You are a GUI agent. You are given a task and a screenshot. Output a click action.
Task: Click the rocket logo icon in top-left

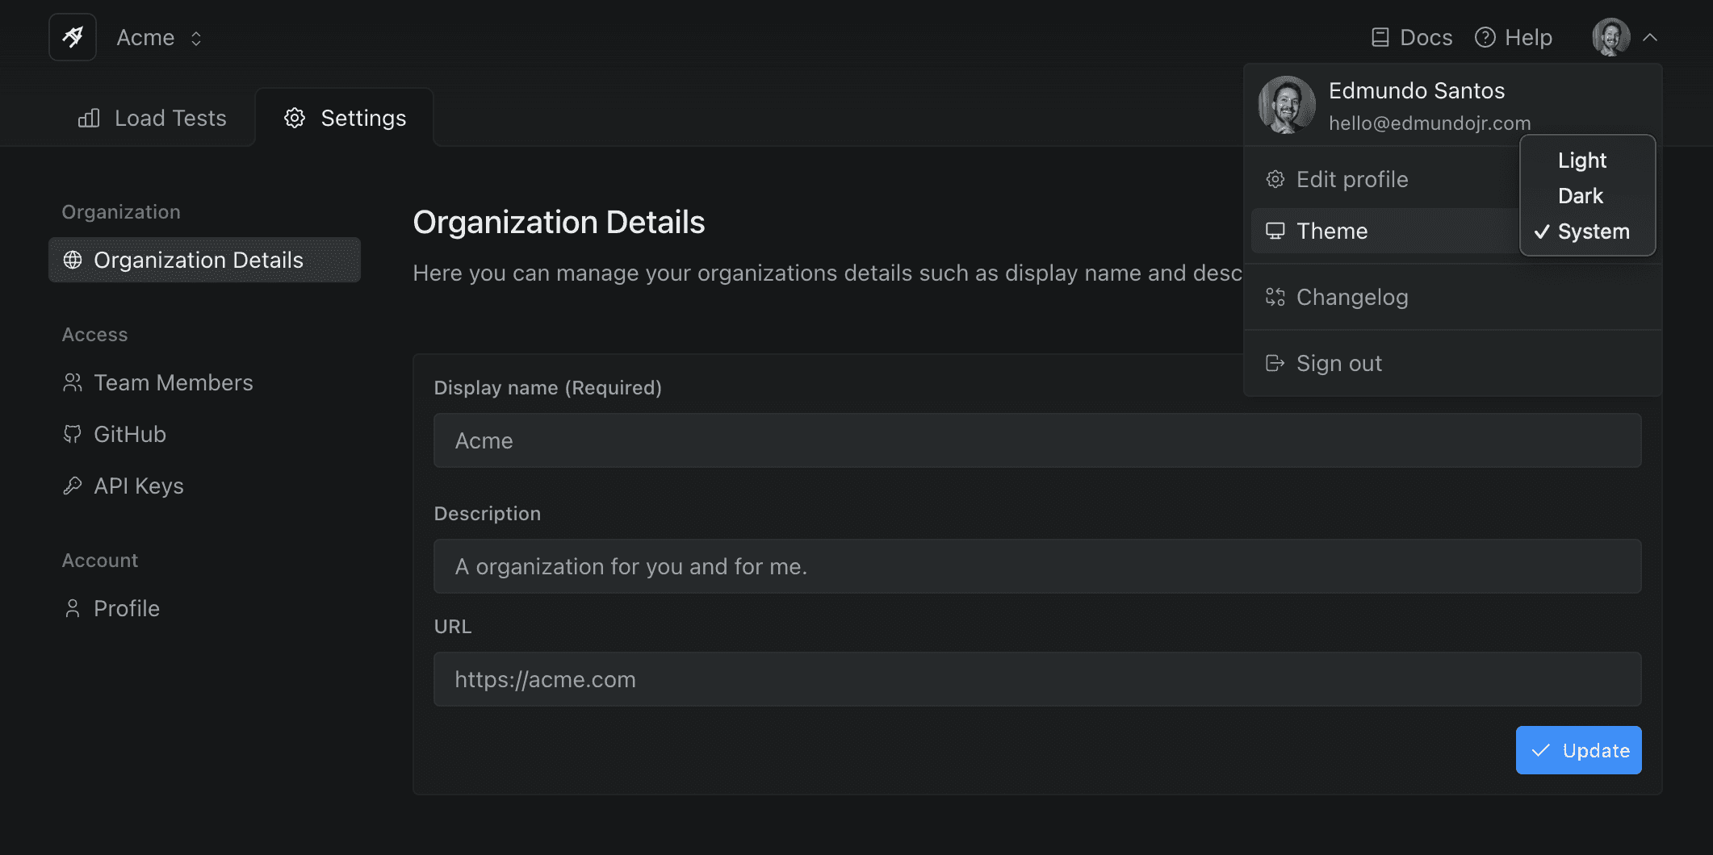(x=73, y=36)
